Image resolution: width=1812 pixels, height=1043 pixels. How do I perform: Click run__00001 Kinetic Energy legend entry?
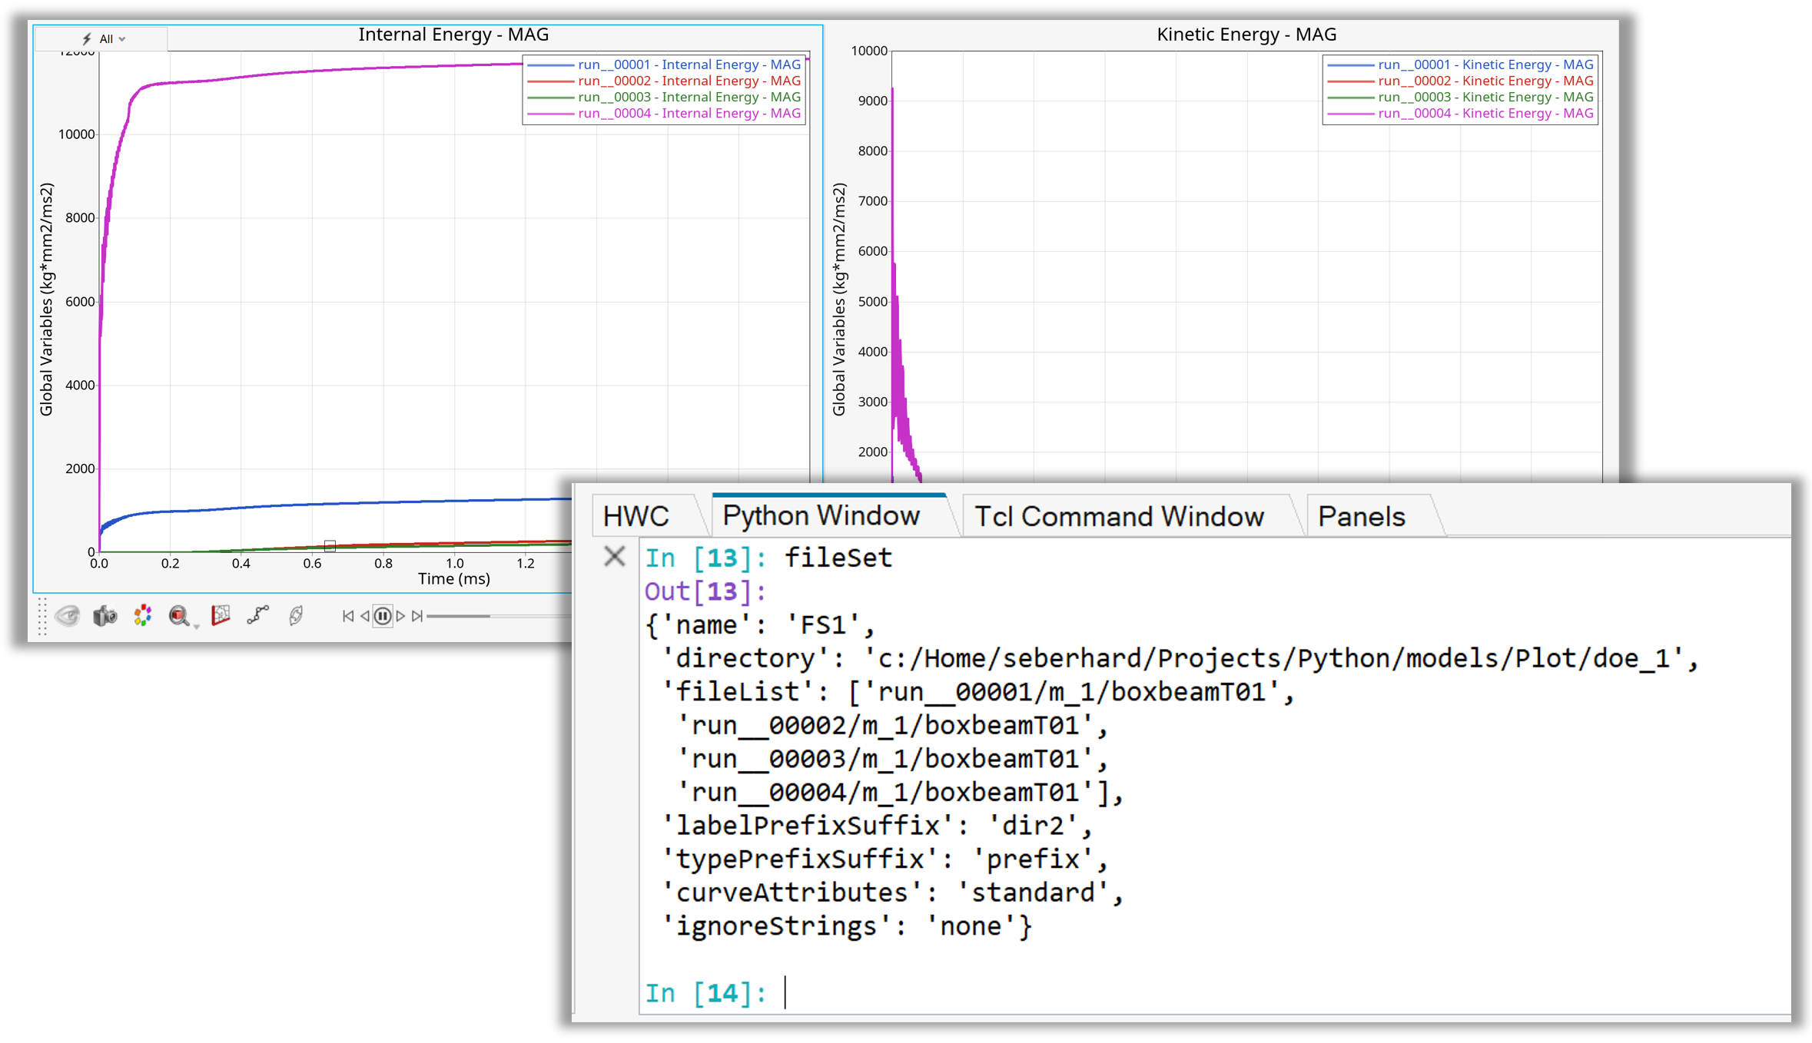tap(1460, 65)
